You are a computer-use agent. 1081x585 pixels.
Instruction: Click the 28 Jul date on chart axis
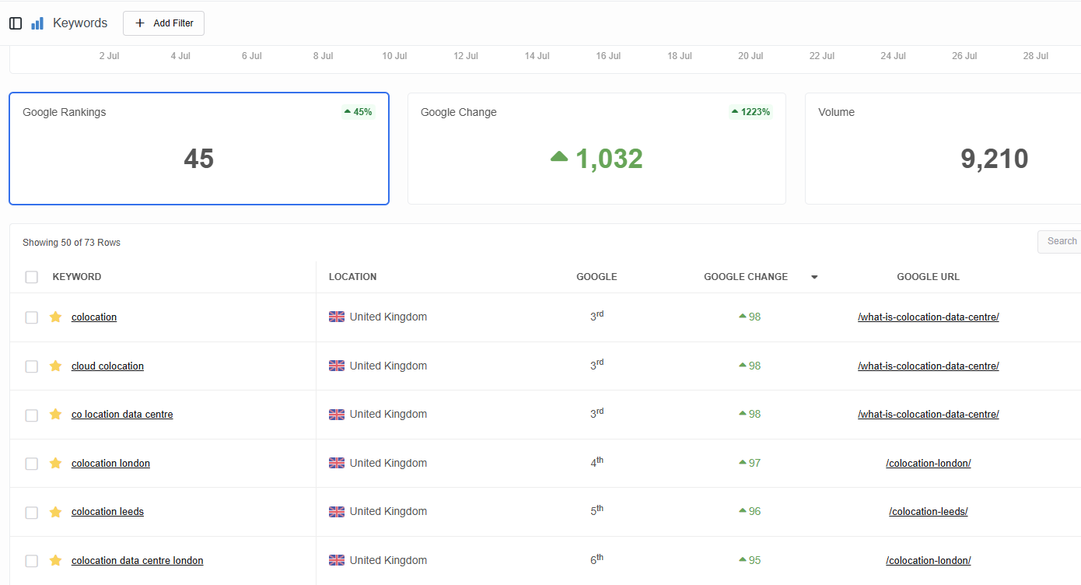point(1036,56)
